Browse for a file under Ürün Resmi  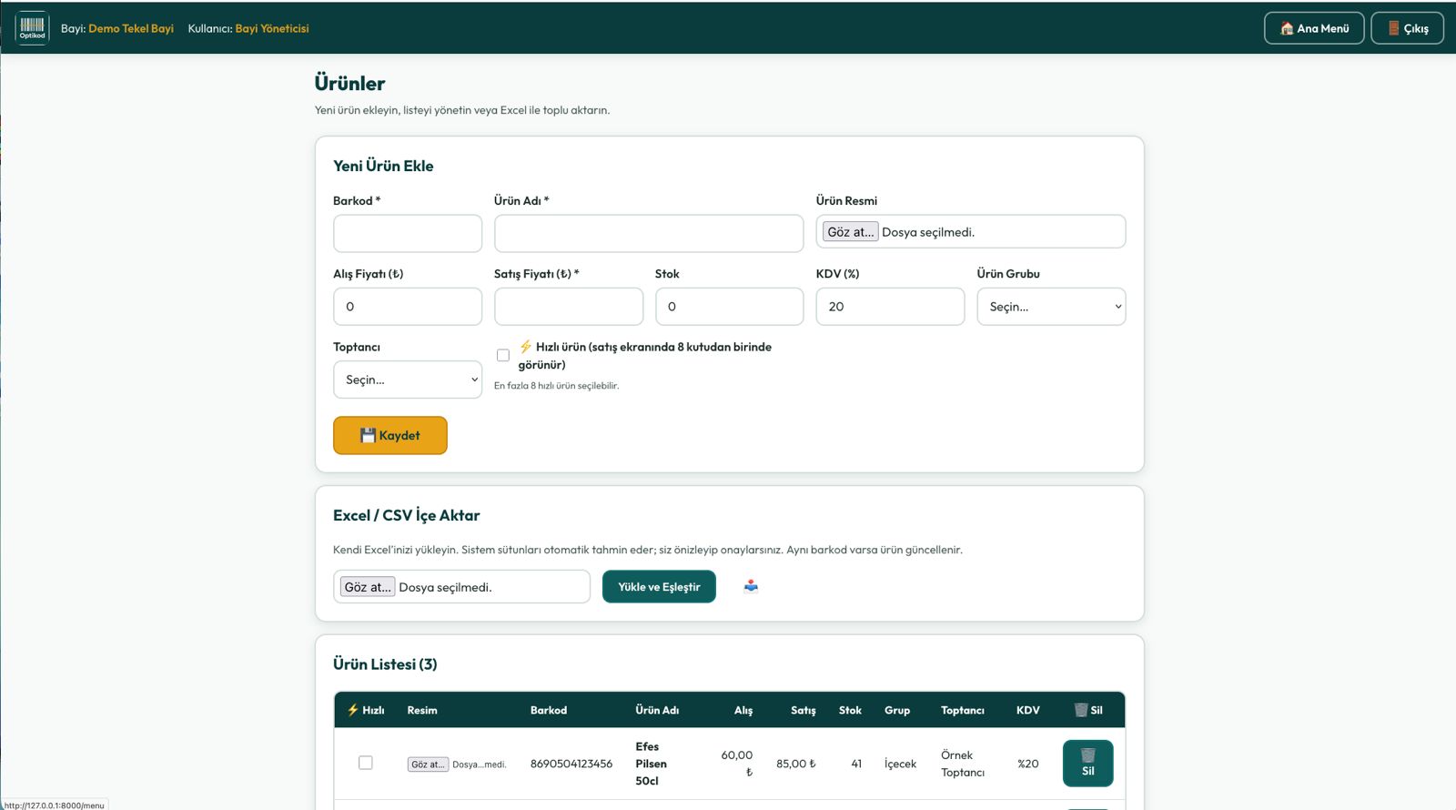tap(851, 232)
